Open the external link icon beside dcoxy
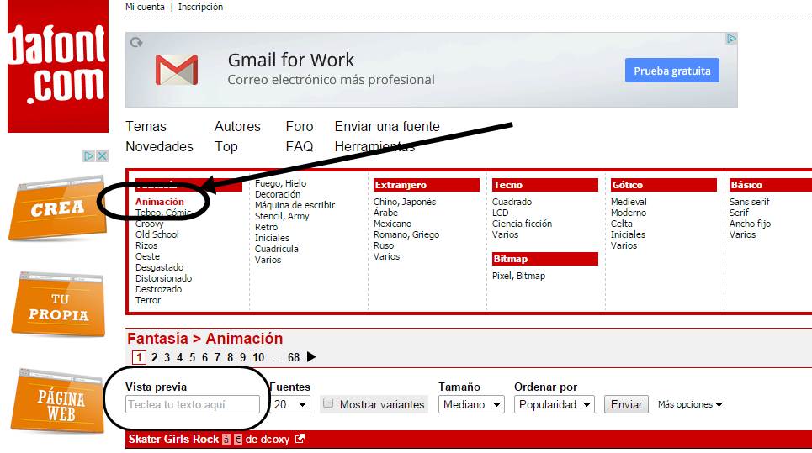 tap(300, 439)
